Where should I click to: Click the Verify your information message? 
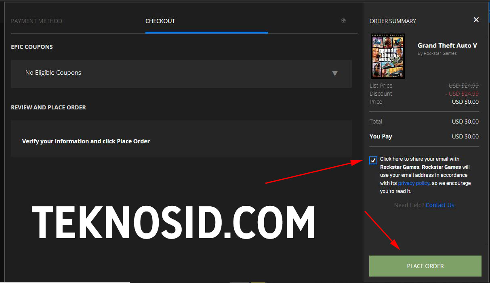[86, 141]
